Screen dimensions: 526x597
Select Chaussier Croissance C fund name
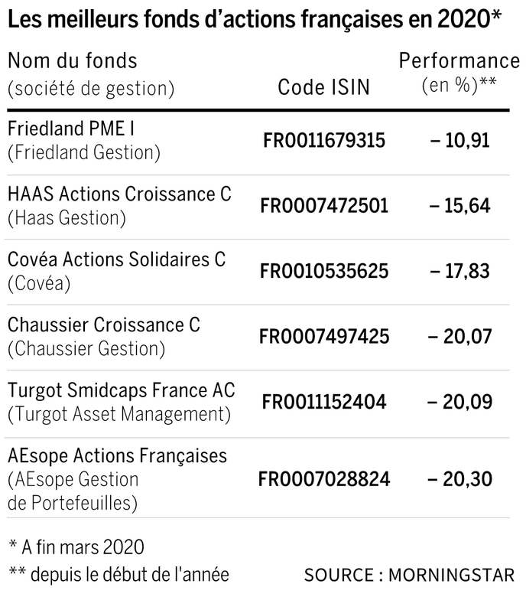coord(104,325)
